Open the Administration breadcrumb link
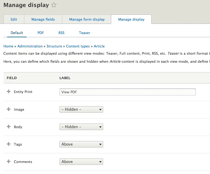This screenshot has width=210, height=174. point(30,46)
